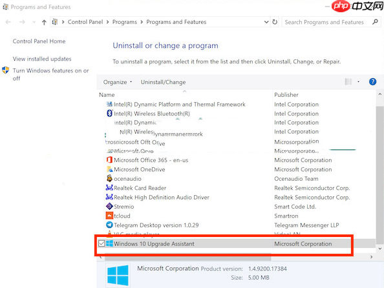Click Ocenaudio Team publisher cell
Screen dimensions: 384x288
tap(296, 179)
